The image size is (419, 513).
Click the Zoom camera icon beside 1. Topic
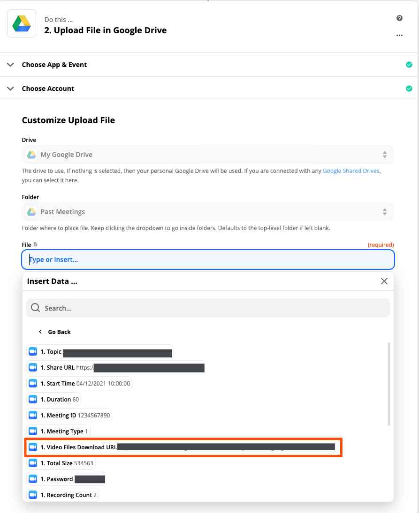point(32,351)
